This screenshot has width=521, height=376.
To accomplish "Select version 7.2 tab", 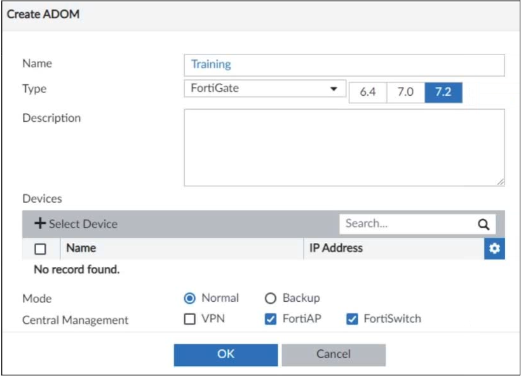I will [x=443, y=93].
